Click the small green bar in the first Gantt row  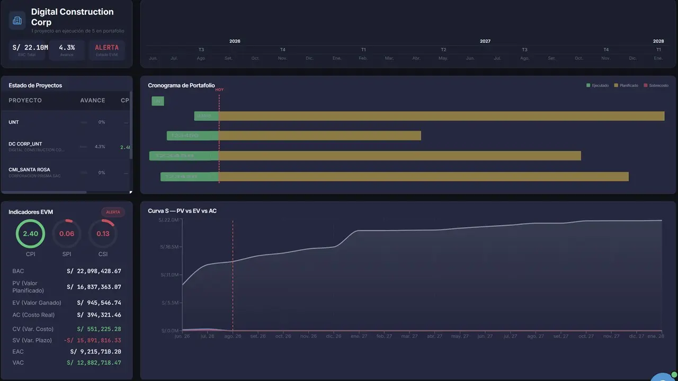pos(158,101)
